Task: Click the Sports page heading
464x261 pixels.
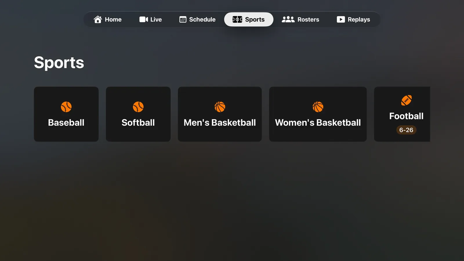Action: (x=59, y=63)
